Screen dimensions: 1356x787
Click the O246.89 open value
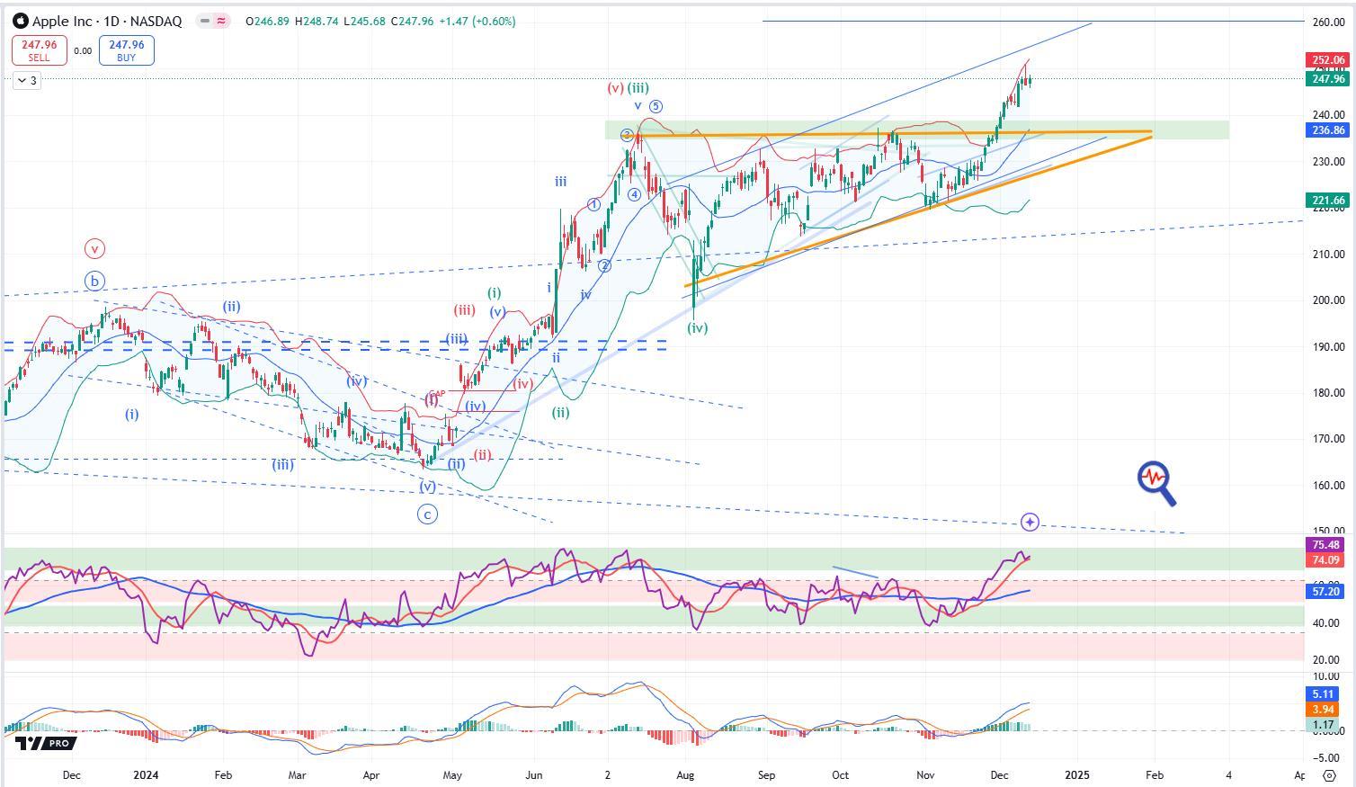(267, 21)
